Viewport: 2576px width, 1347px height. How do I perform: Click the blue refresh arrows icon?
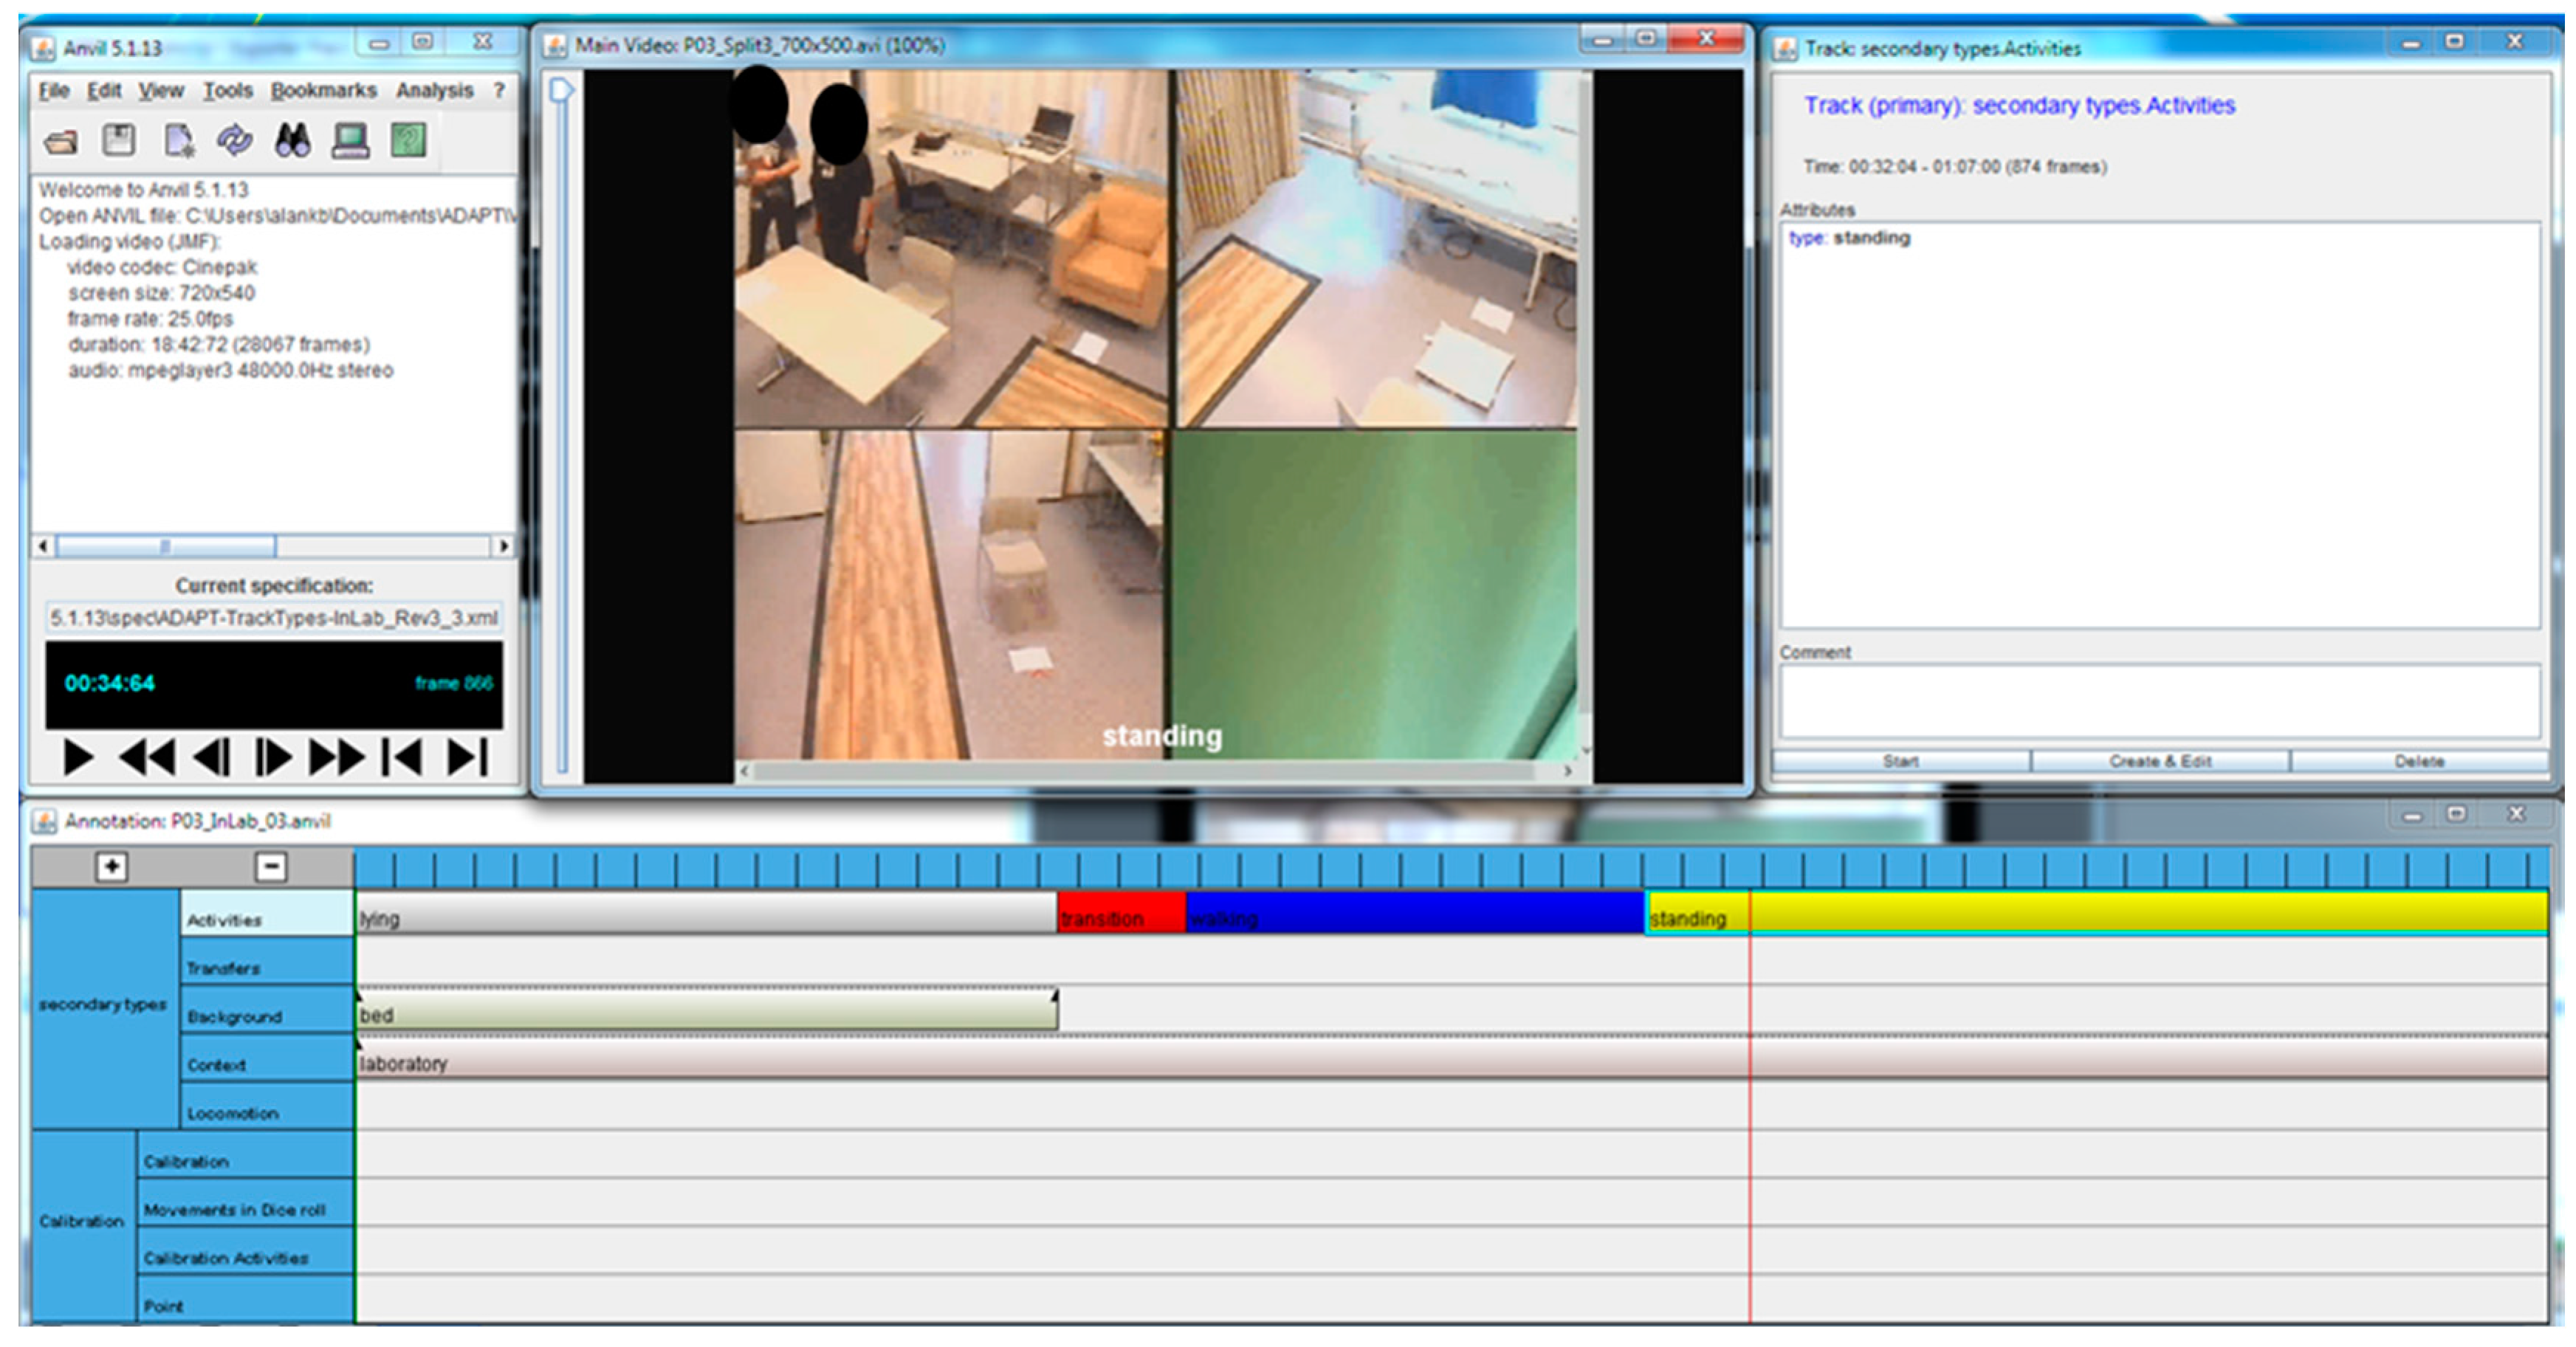point(234,140)
